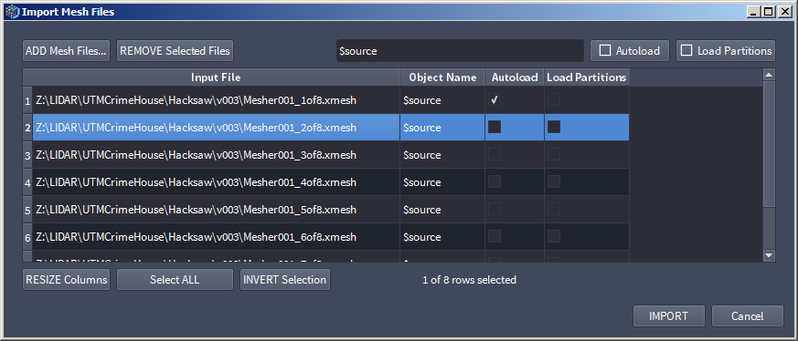Toggle Autoload for Mesher001_6of8.xmesh row
Viewport: 798px width, 341px height.
coord(495,236)
